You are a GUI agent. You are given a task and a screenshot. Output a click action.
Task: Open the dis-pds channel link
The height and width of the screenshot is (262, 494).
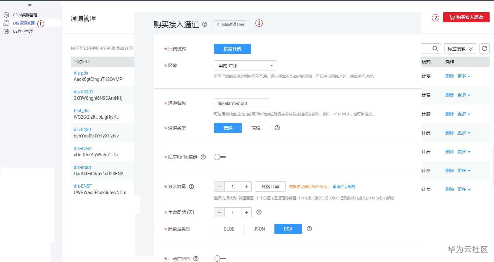point(81,73)
